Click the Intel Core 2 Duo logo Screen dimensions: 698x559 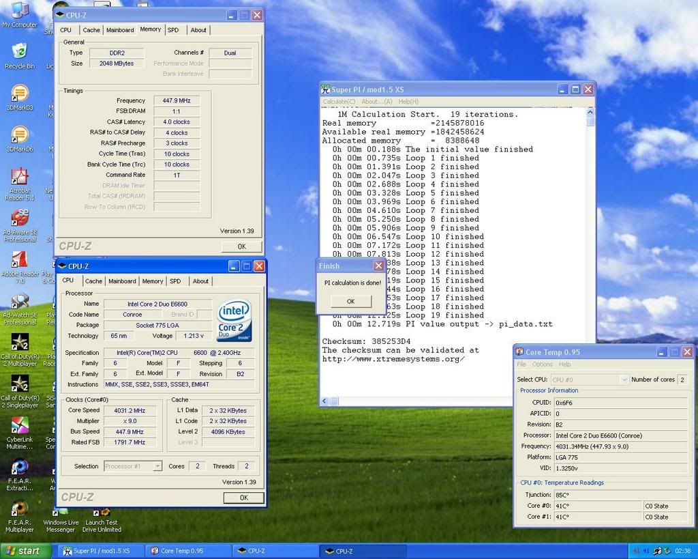pyautogui.click(x=234, y=321)
